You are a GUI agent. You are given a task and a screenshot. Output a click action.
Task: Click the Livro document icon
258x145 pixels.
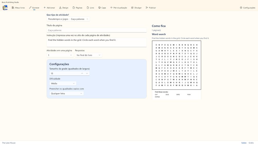(88, 8)
